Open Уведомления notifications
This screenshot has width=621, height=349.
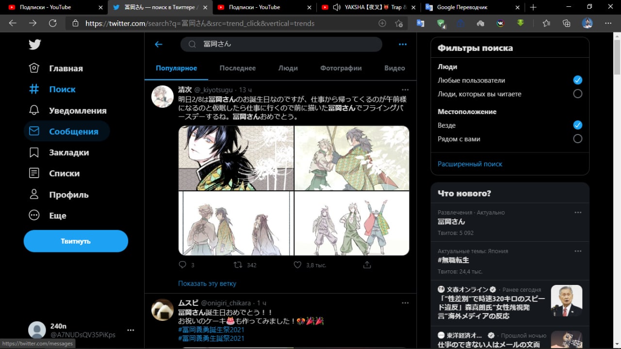click(x=67, y=110)
